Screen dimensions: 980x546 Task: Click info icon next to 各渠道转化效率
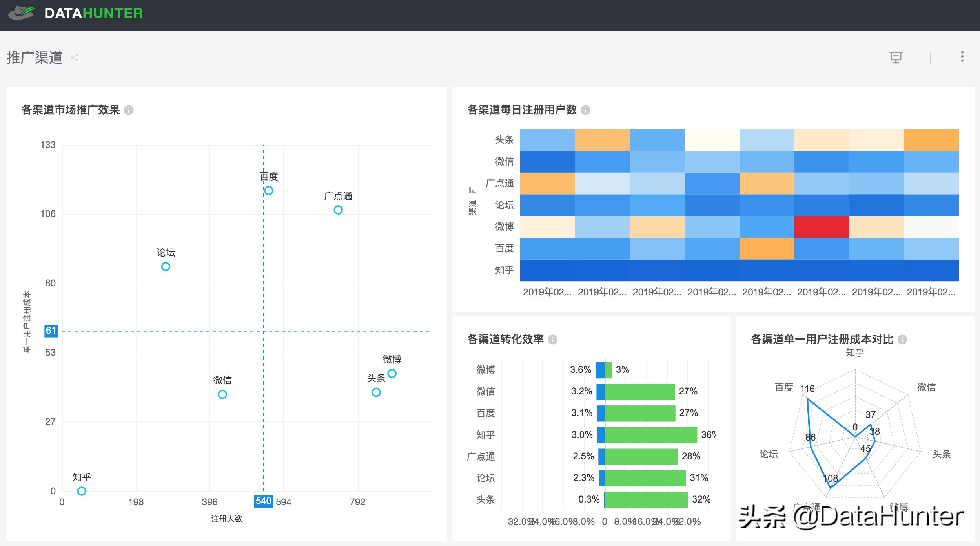tap(552, 340)
